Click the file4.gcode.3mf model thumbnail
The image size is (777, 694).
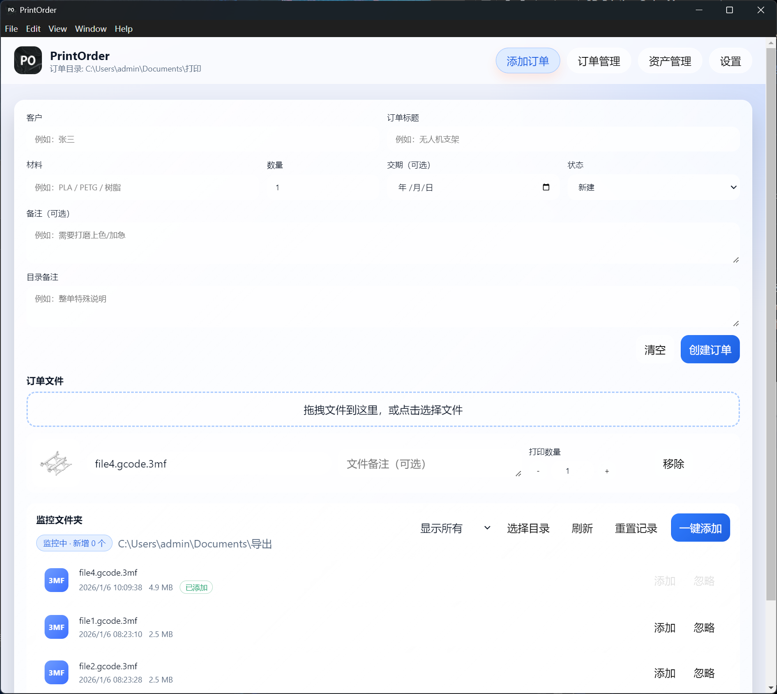[x=56, y=464]
